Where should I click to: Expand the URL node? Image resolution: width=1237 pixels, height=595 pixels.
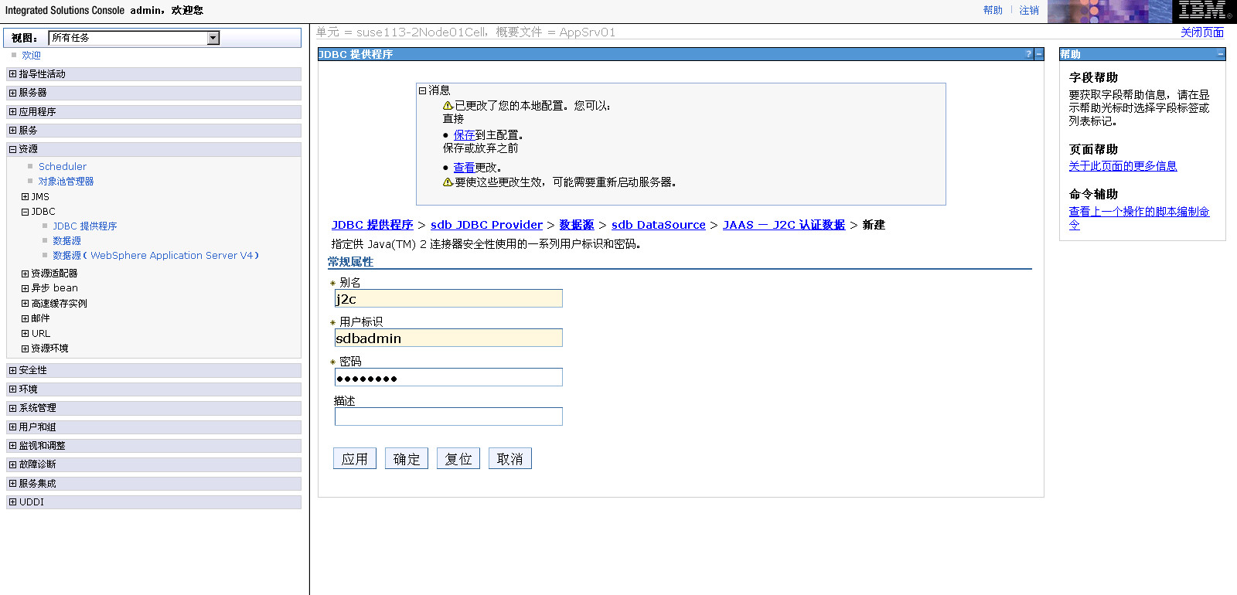[25, 334]
